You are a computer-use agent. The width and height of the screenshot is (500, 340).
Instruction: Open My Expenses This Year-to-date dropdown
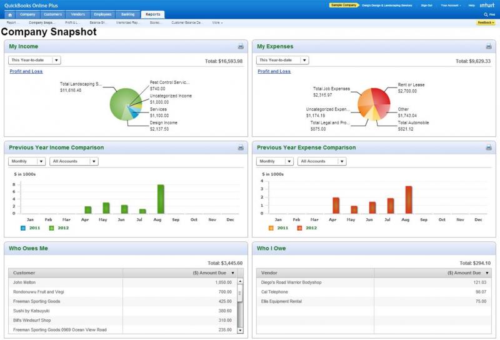[x=282, y=60]
